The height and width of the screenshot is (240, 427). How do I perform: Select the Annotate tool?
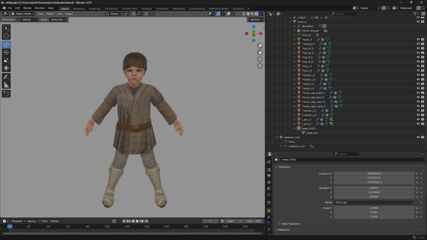6,77
